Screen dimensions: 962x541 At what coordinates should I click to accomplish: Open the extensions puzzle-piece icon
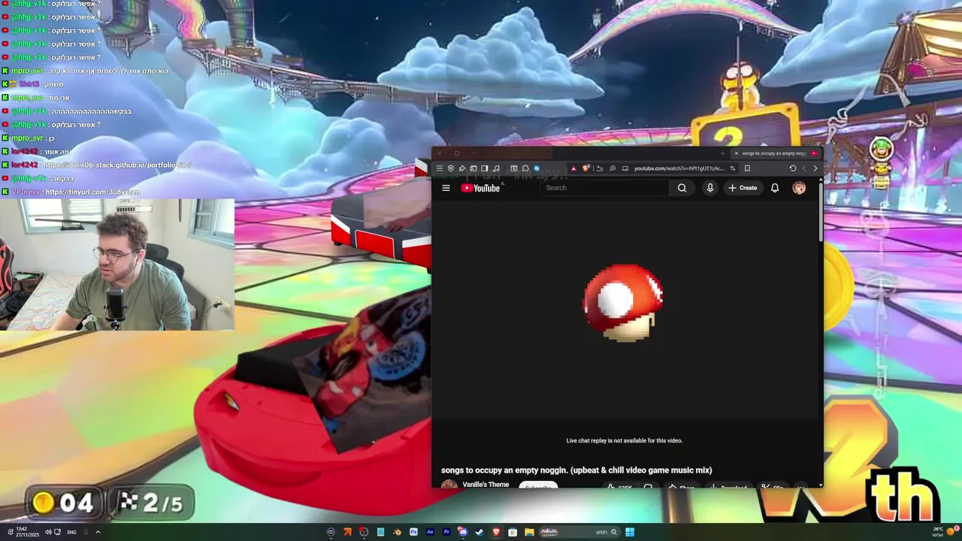(525, 168)
